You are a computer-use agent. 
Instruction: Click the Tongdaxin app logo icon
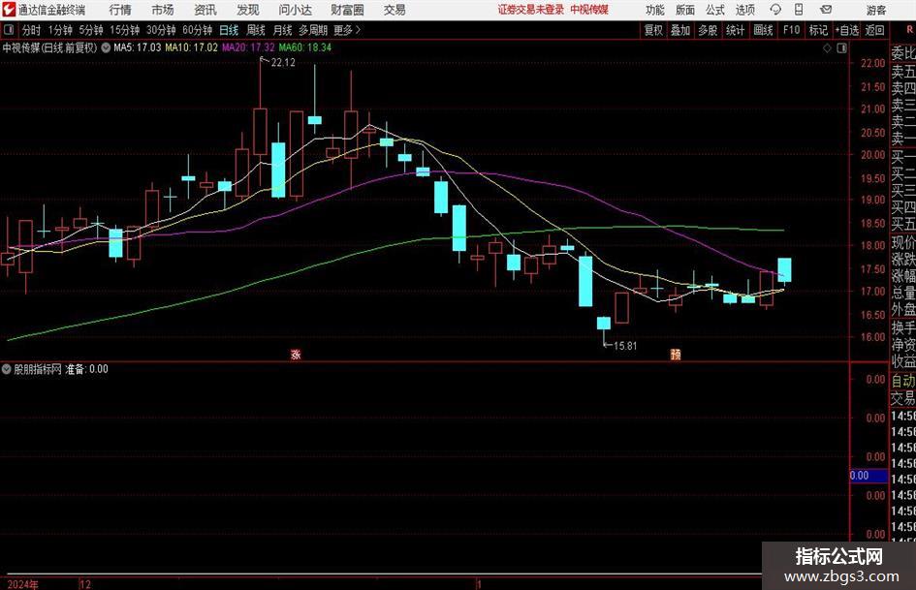[8, 10]
